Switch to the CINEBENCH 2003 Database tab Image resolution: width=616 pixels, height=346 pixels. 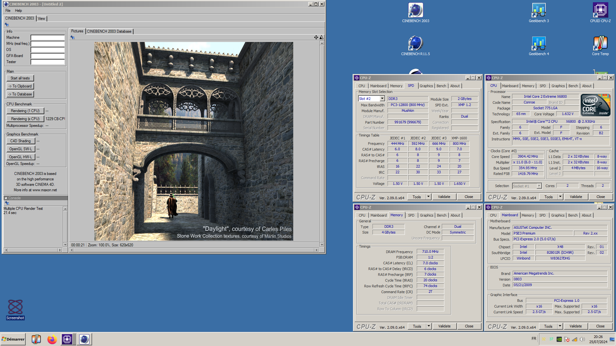tap(109, 31)
